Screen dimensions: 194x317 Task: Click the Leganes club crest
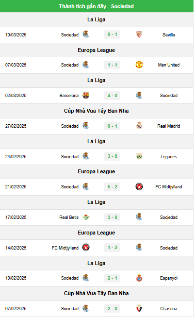pyautogui.click(x=139, y=156)
